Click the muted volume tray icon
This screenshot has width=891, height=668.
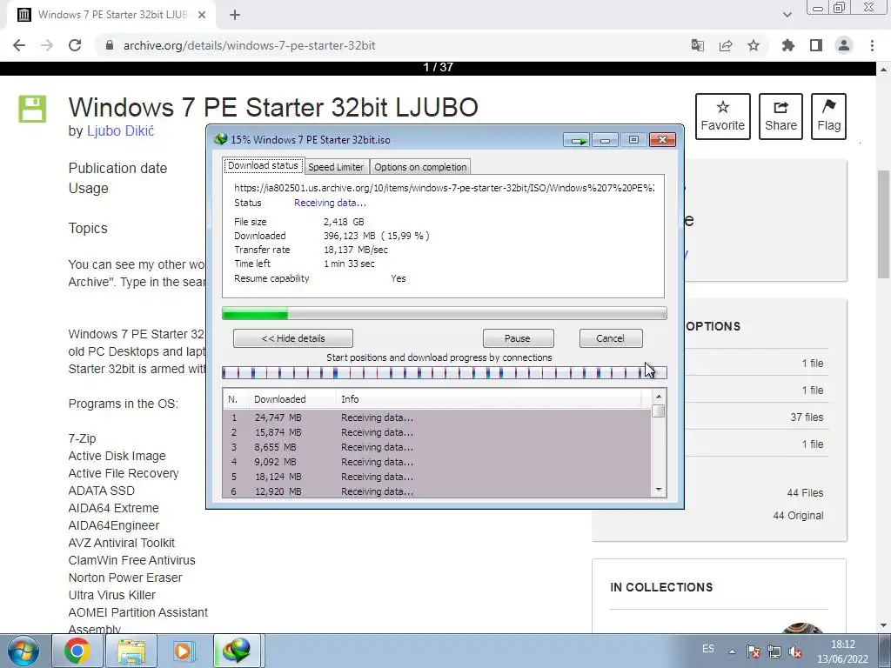pyautogui.click(x=795, y=651)
